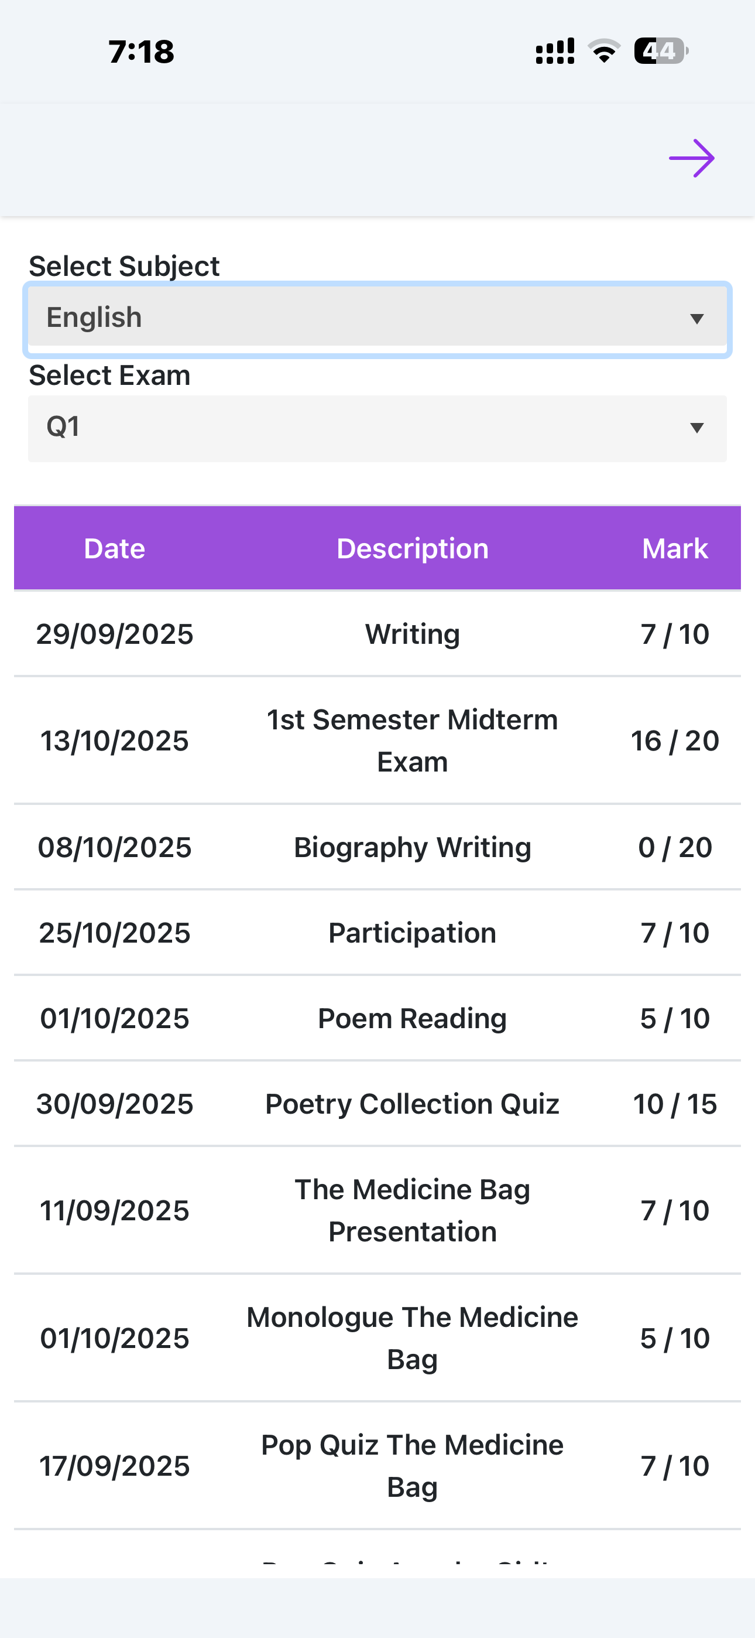
Task: Tap the Wi-Fi status icon
Action: 604,51
